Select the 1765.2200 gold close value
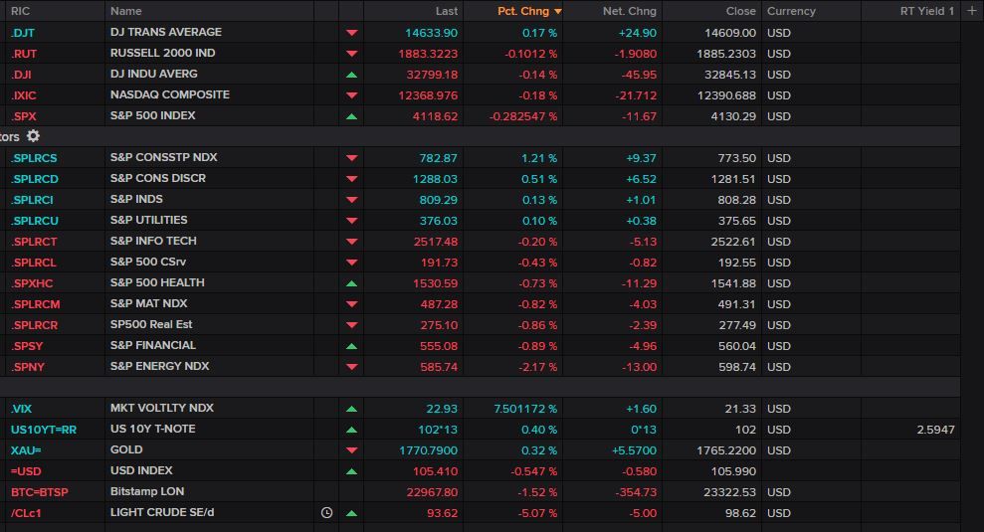984x532 pixels. coord(726,450)
